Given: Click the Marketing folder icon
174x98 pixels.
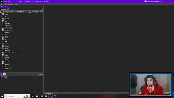Looking at the screenshot, I should click(x=3, y=51).
